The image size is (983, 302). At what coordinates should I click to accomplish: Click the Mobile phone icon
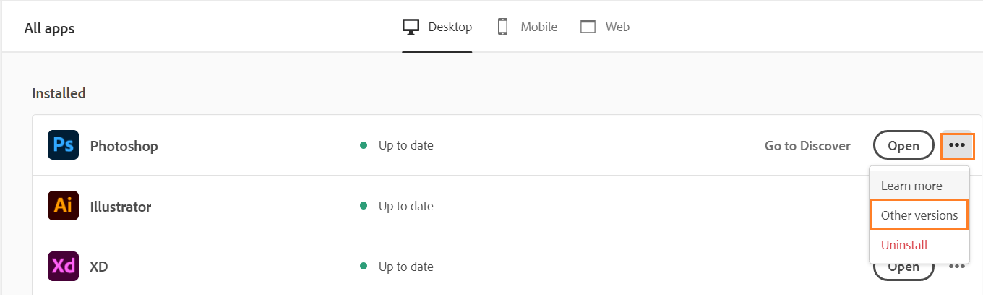(x=502, y=27)
